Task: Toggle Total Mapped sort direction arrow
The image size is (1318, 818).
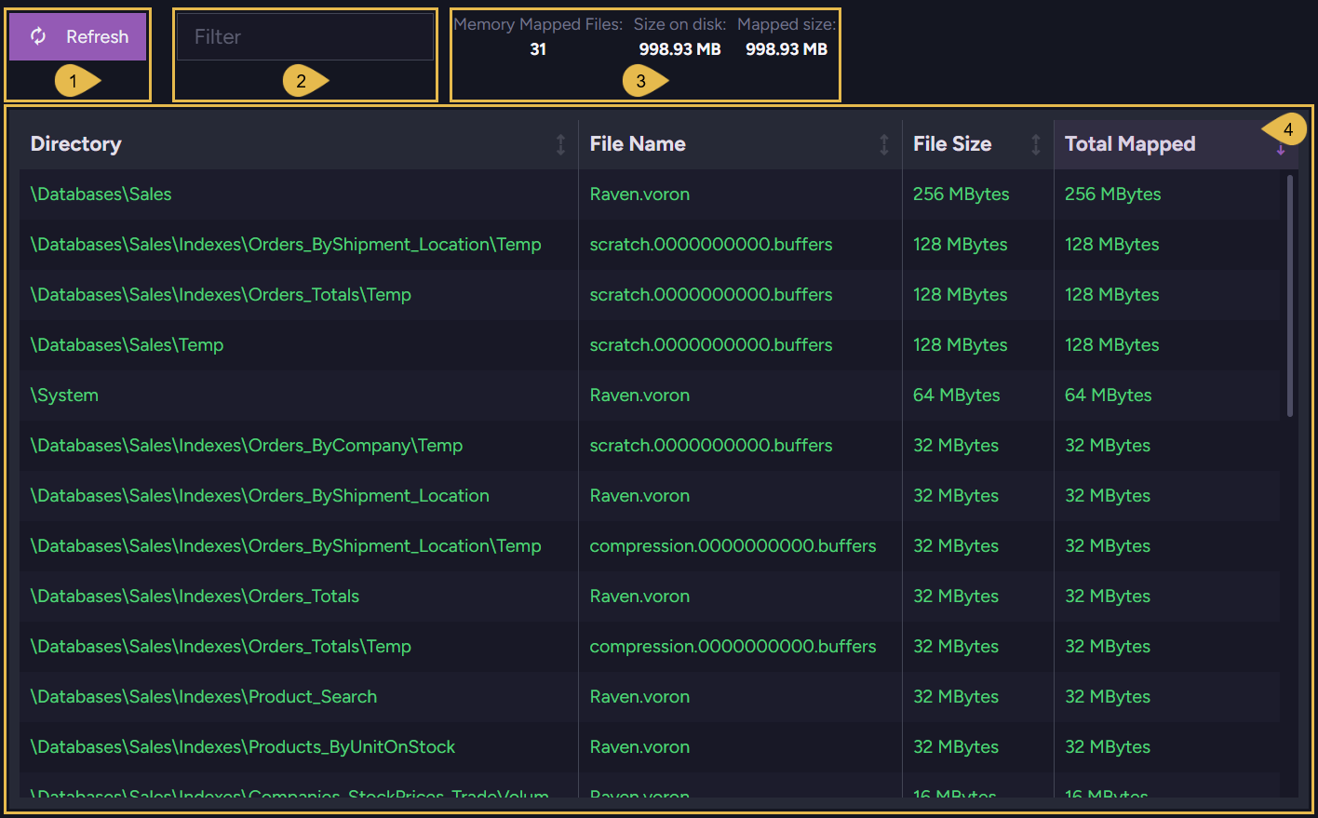Action: tap(1281, 147)
